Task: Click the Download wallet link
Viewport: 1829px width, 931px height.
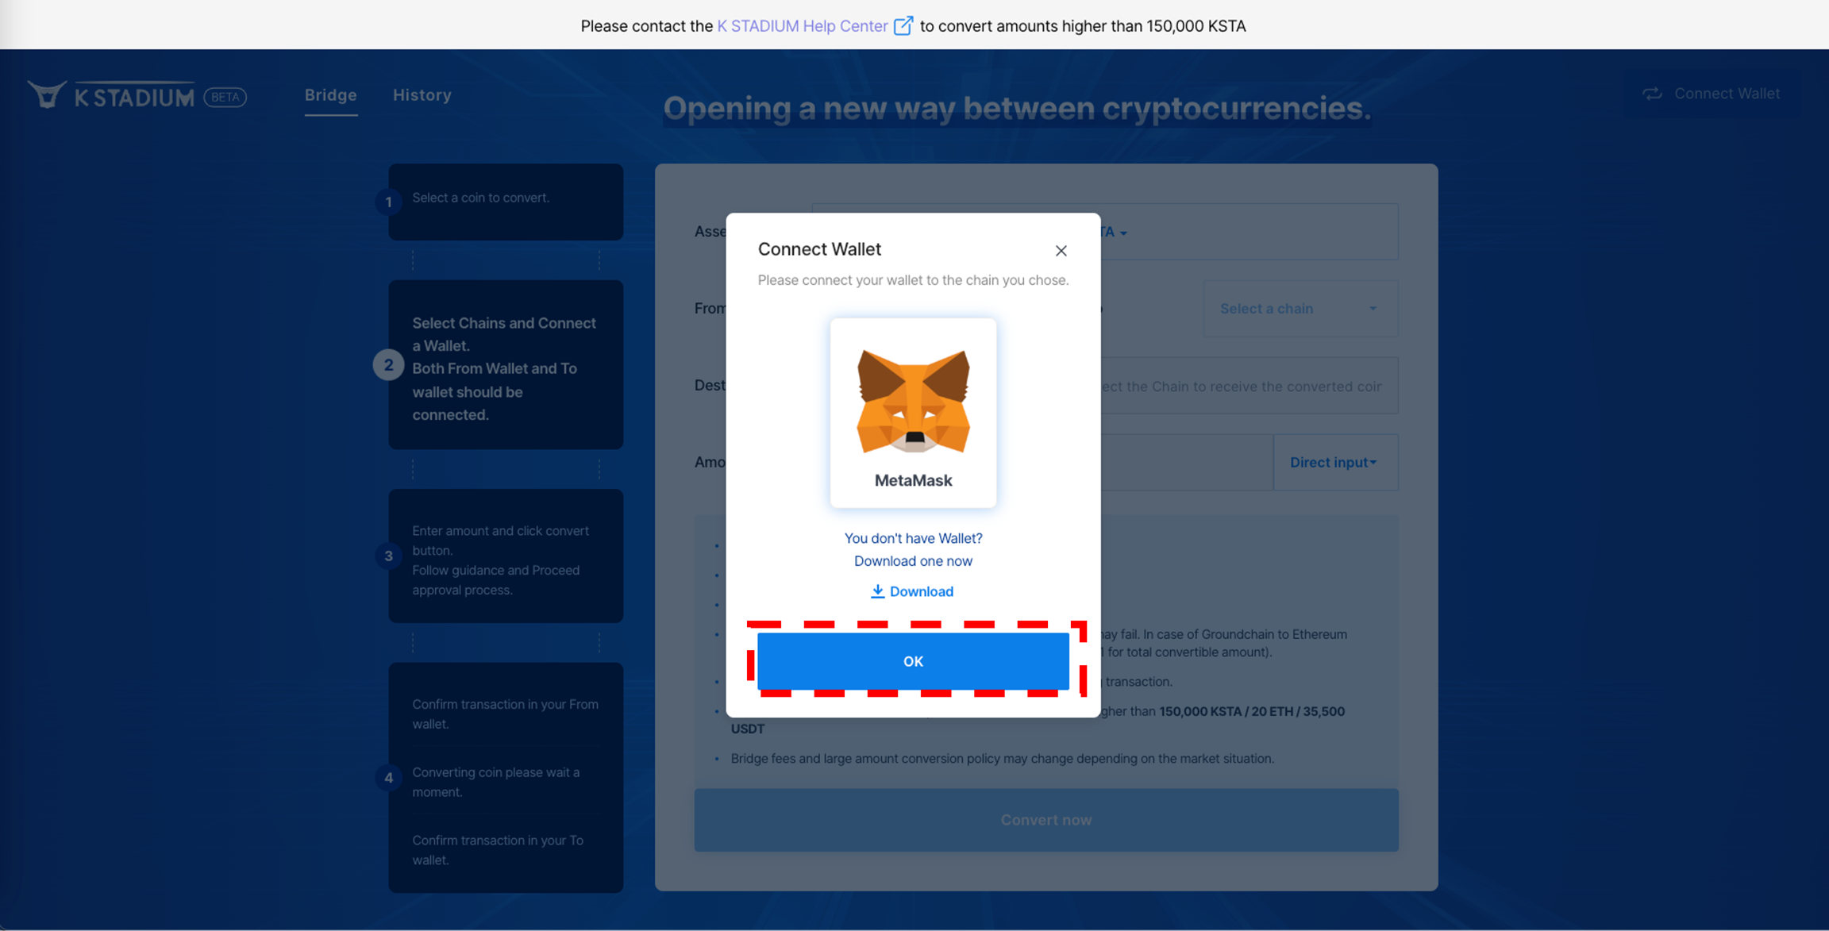Action: click(921, 591)
